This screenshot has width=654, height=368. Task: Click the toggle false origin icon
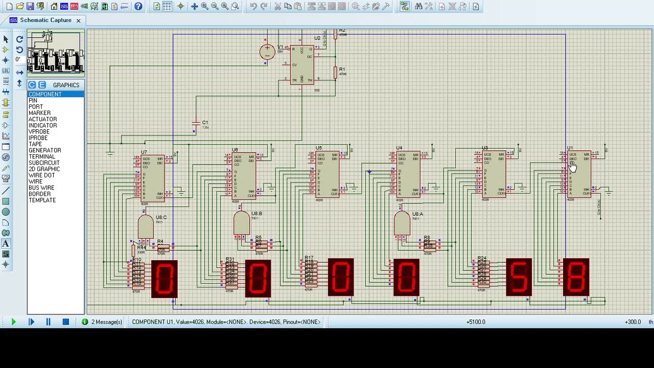coord(180,7)
